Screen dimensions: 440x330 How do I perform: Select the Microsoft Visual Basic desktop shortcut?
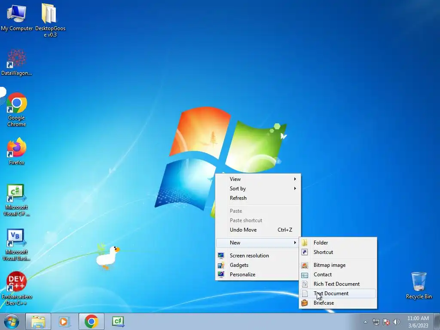17,244
